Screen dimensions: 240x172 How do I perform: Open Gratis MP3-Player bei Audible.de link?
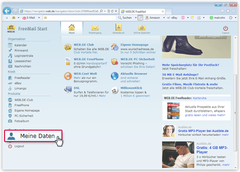(x=203, y=131)
